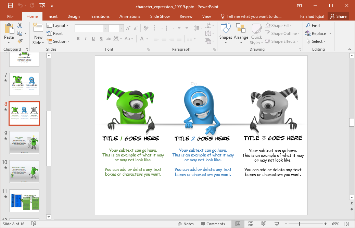
Task: Click zoom out minus button
Action: click(286, 224)
